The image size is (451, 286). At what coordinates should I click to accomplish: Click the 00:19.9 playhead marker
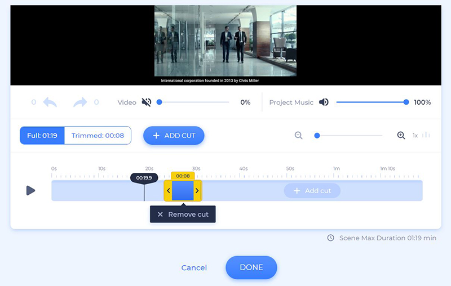144,178
